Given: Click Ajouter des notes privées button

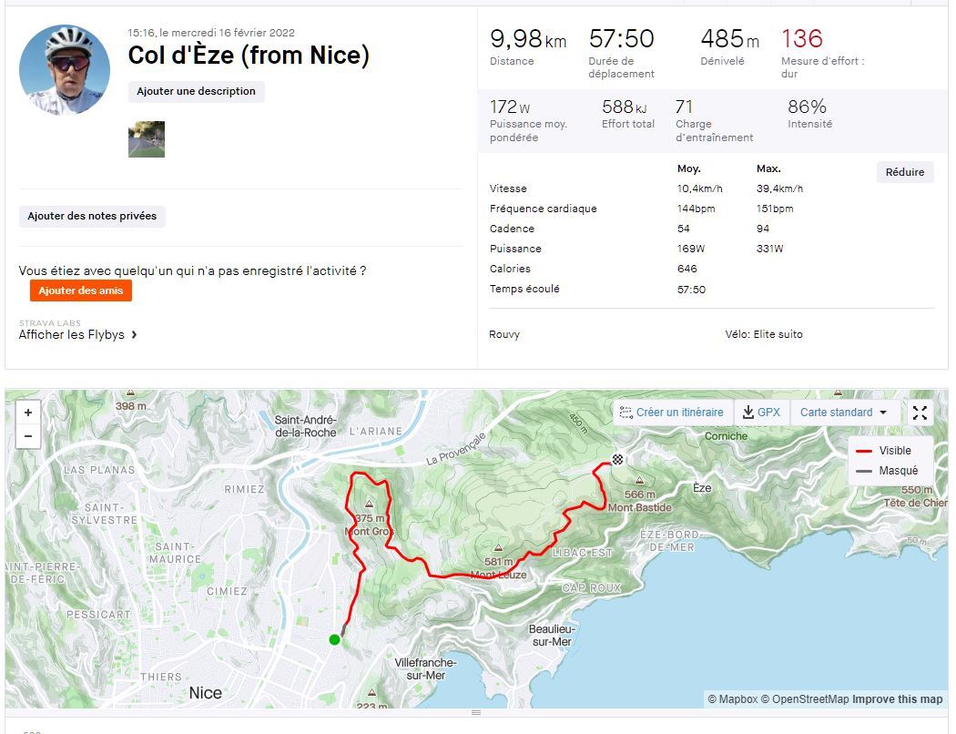Looking at the screenshot, I should [92, 216].
